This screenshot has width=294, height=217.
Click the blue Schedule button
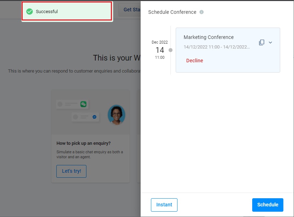(x=267, y=205)
